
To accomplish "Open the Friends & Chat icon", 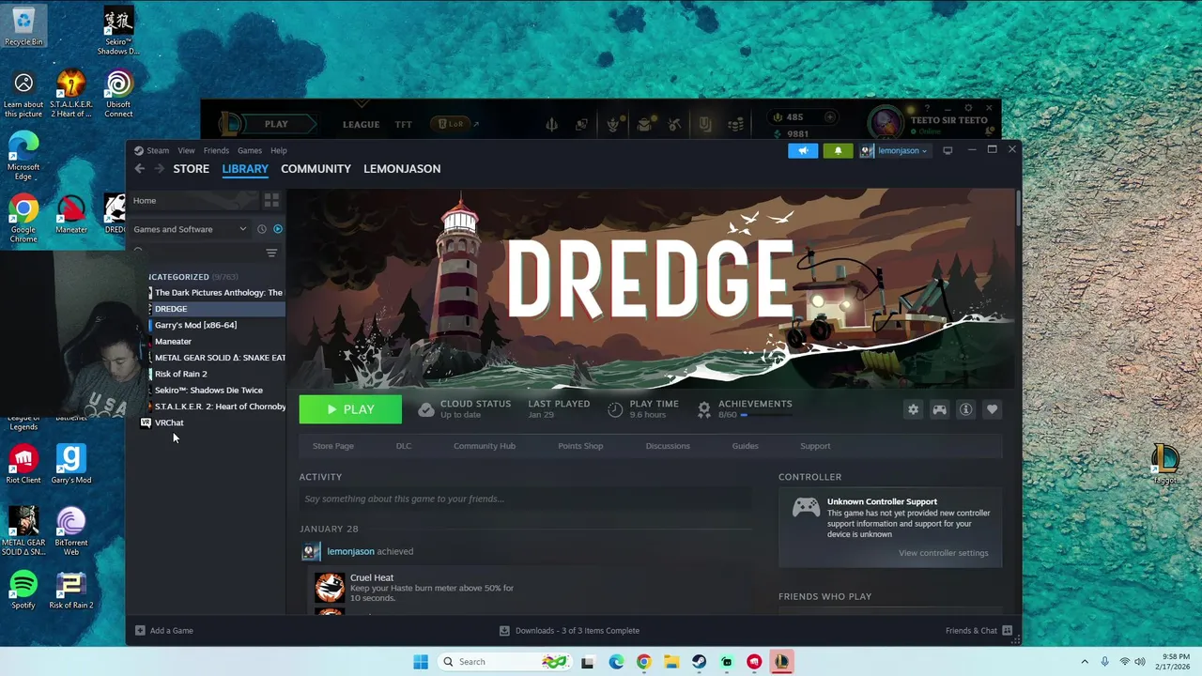I will point(1007,631).
